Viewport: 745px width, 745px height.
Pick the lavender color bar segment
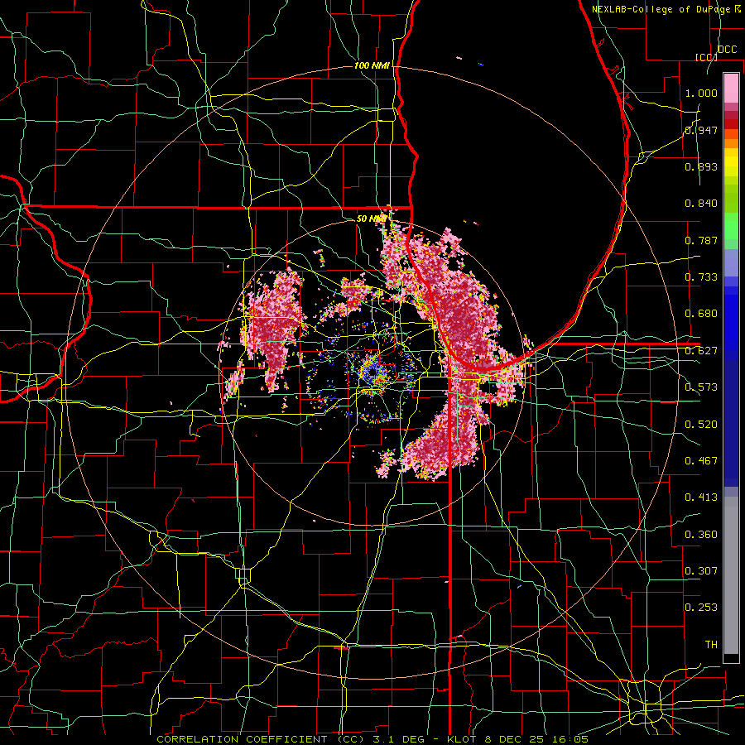pos(731,262)
